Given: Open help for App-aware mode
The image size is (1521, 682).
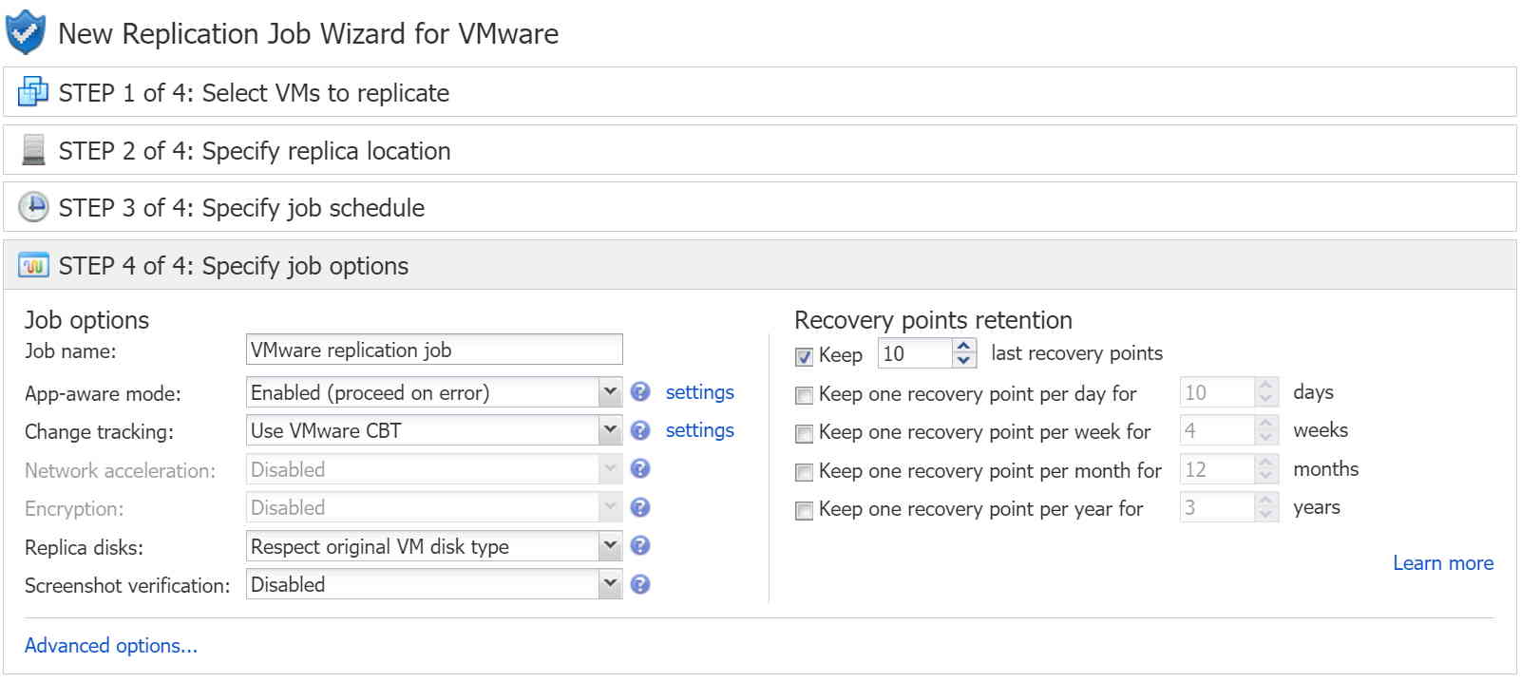Looking at the screenshot, I should [x=640, y=391].
